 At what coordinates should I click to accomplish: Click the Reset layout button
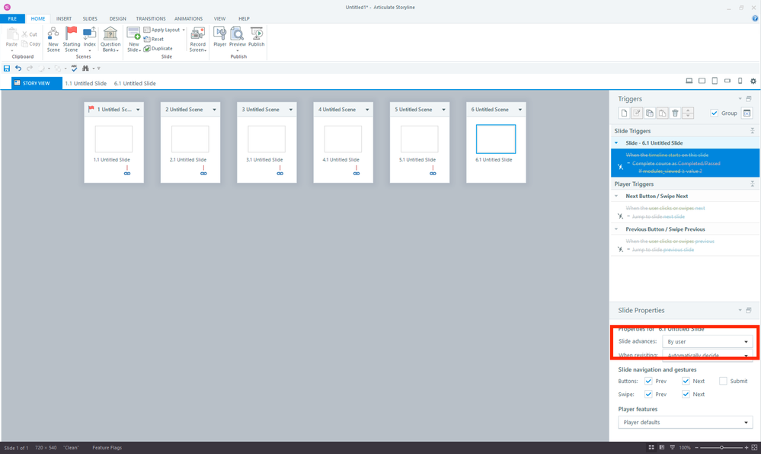pos(156,39)
